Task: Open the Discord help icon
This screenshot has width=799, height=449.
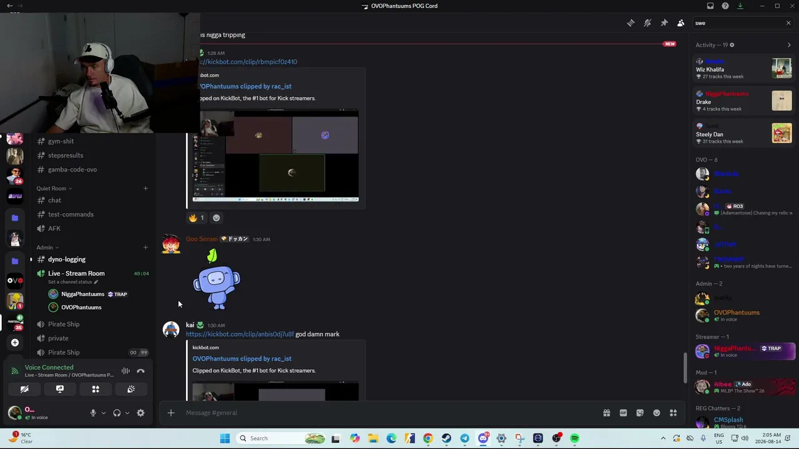Action: [725, 6]
